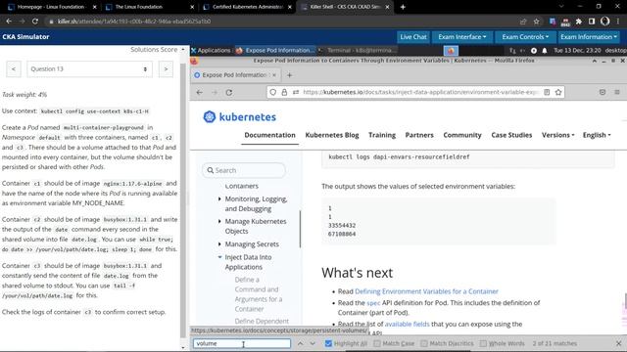Reload the killer.sh page in Chrome
Screen dimensions: 627x352
click(x=35, y=22)
